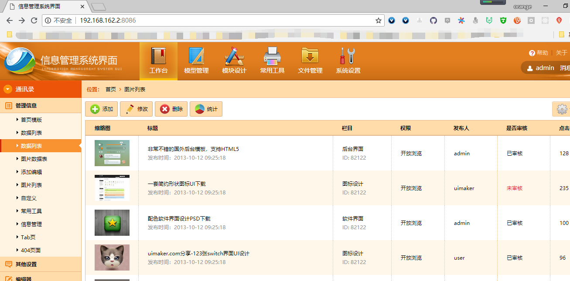Open 模型管理 in the top navigation
The height and width of the screenshot is (281, 570).
tap(196, 61)
